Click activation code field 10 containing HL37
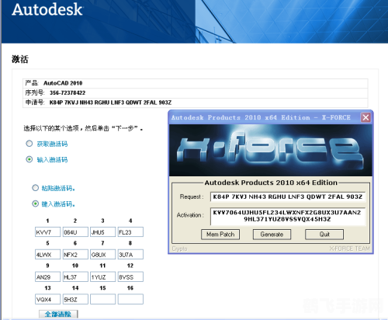Image resolution: width=388 pixels, height=320 pixels. (x=75, y=277)
